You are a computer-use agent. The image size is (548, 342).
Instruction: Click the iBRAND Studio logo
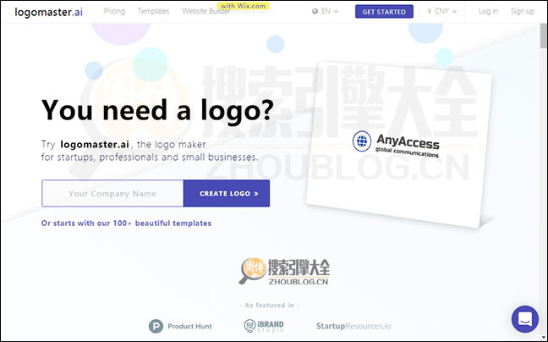(x=264, y=326)
